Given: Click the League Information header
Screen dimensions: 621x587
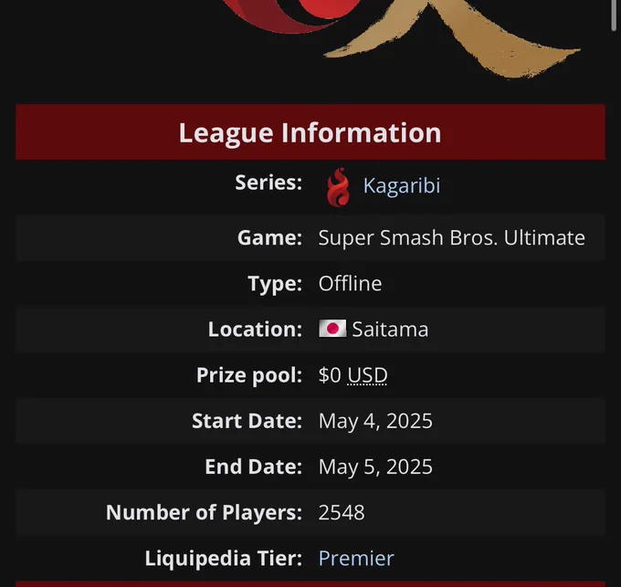Looking at the screenshot, I should point(310,132).
